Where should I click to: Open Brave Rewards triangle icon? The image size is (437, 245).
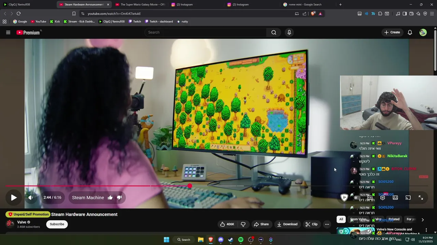(x=320, y=14)
